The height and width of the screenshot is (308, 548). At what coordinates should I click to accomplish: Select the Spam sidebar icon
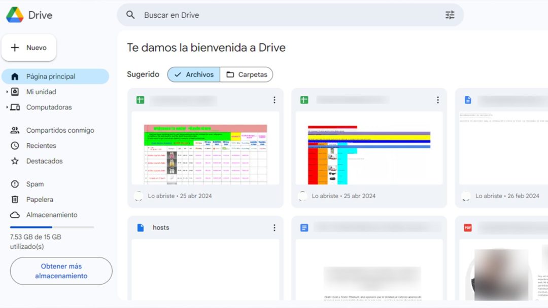(x=14, y=183)
